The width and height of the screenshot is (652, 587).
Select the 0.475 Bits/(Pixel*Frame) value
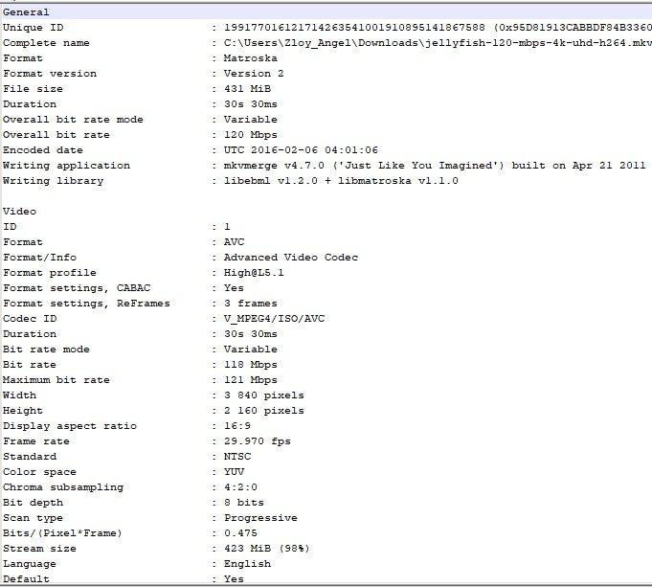click(240, 533)
